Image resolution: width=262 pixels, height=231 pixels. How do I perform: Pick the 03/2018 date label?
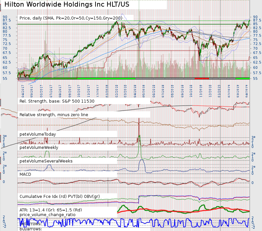click(x=125, y=91)
